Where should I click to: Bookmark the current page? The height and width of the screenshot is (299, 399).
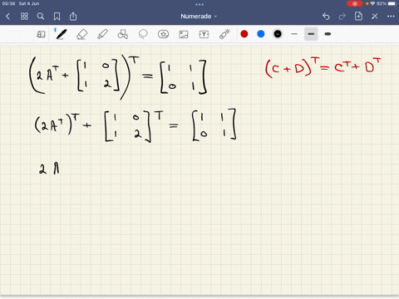point(57,17)
